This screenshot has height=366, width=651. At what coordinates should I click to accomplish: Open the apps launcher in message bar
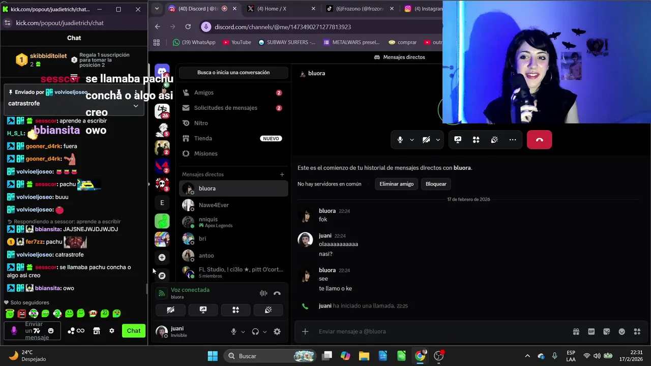637,331
